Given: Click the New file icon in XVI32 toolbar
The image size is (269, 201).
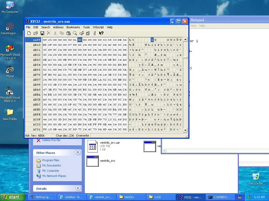Looking at the screenshot, I should click(29, 33).
